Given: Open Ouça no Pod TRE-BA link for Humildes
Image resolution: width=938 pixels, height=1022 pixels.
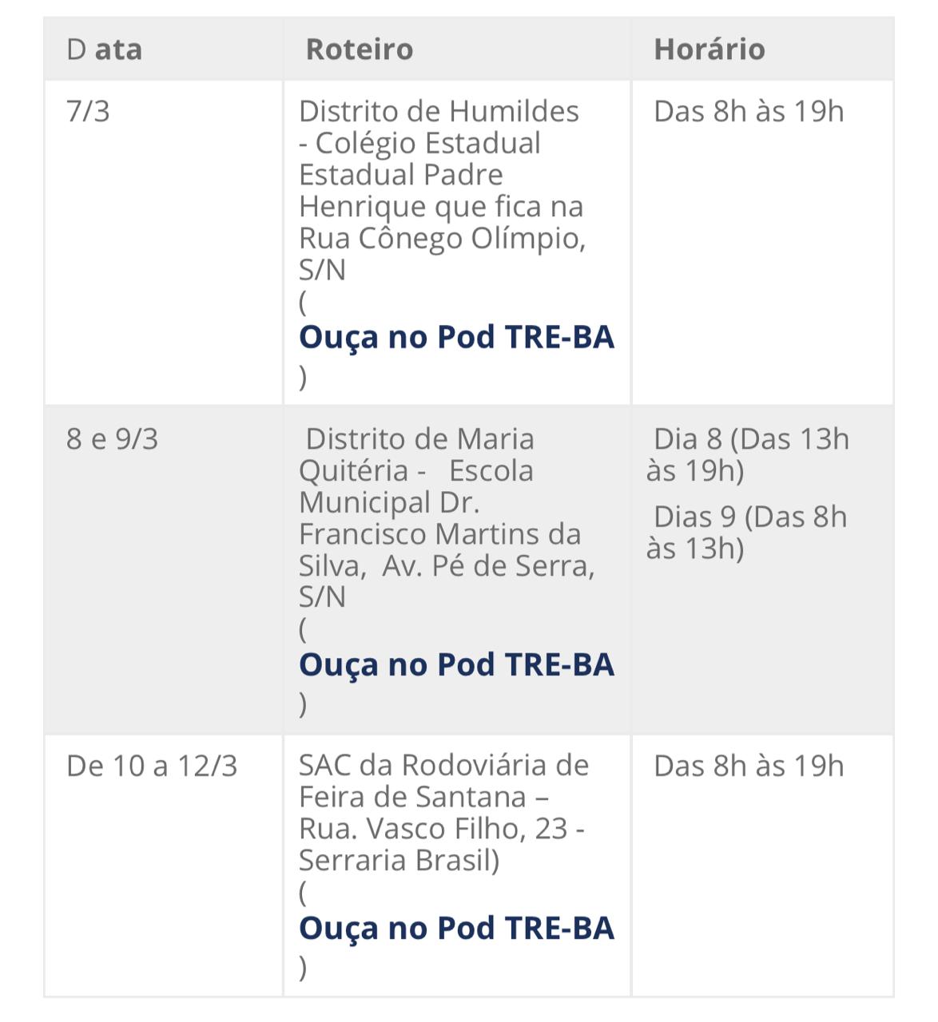Looking at the screenshot, I should 456,337.
